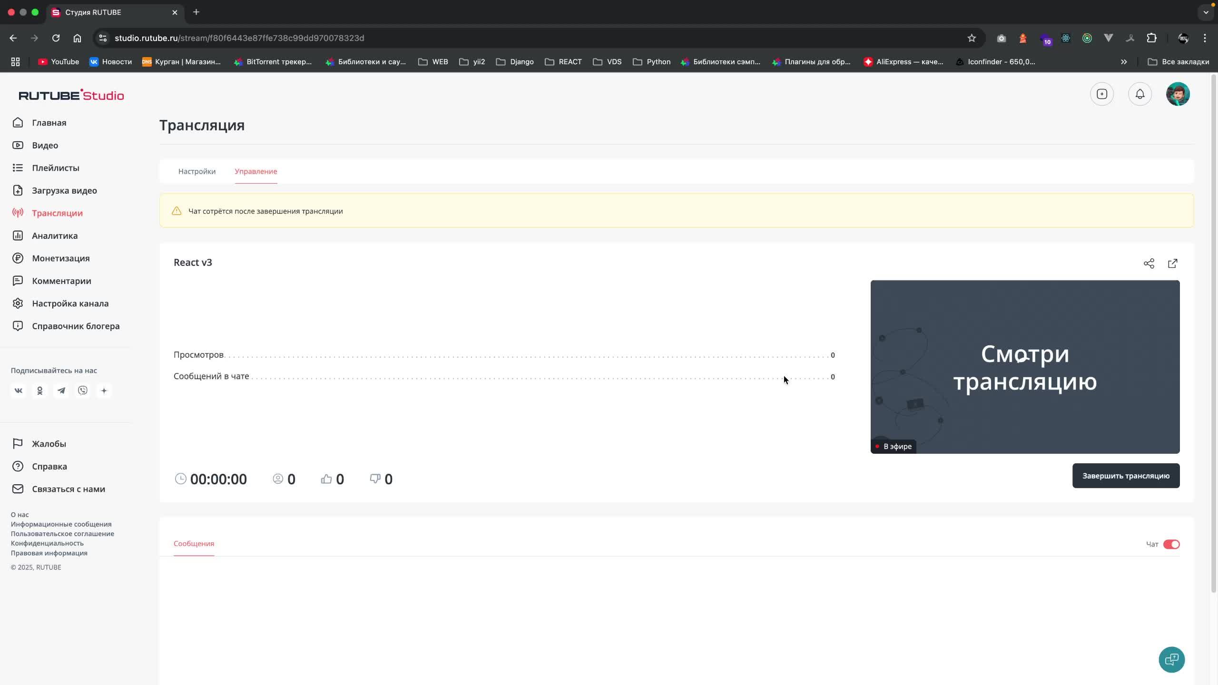Toggle ВКонтакте social subscription icon
The image size is (1218, 685).
18,390
